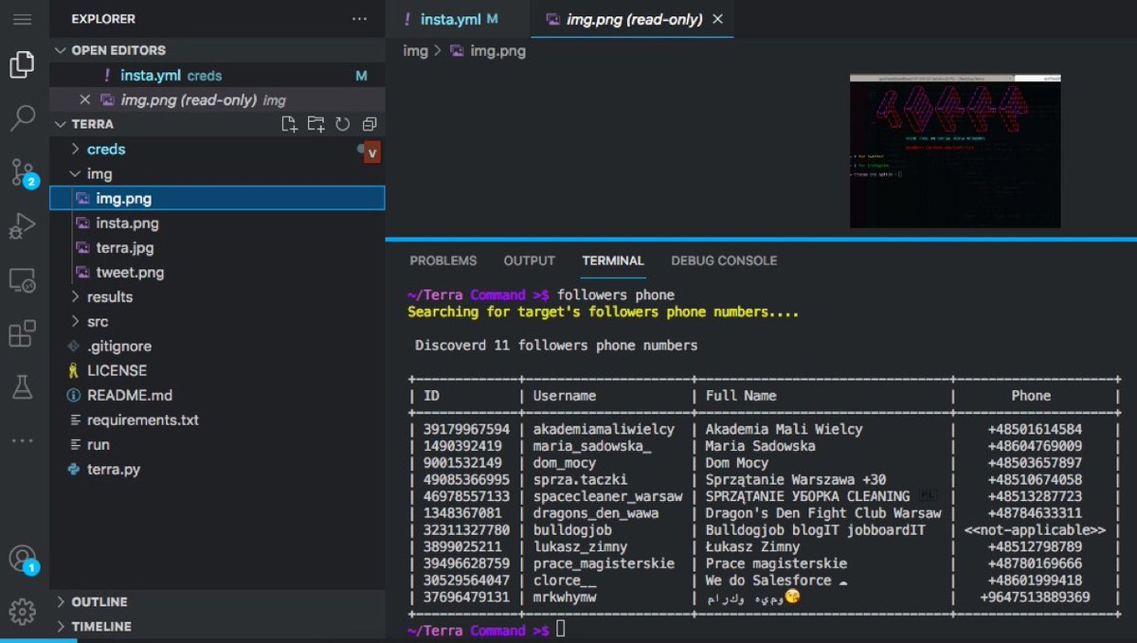Open terra.jpg in the file tree

[217, 247]
